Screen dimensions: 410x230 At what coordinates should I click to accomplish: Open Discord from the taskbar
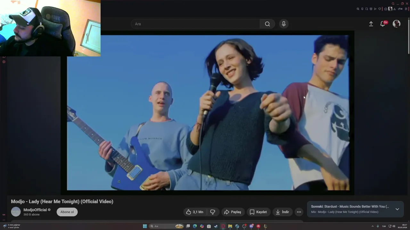pyautogui.click(x=251, y=226)
